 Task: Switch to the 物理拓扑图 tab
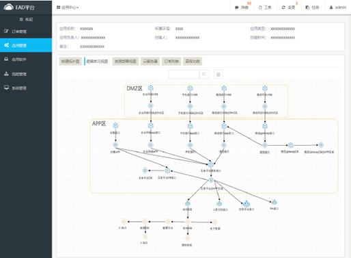pyautogui.click(x=70, y=62)
